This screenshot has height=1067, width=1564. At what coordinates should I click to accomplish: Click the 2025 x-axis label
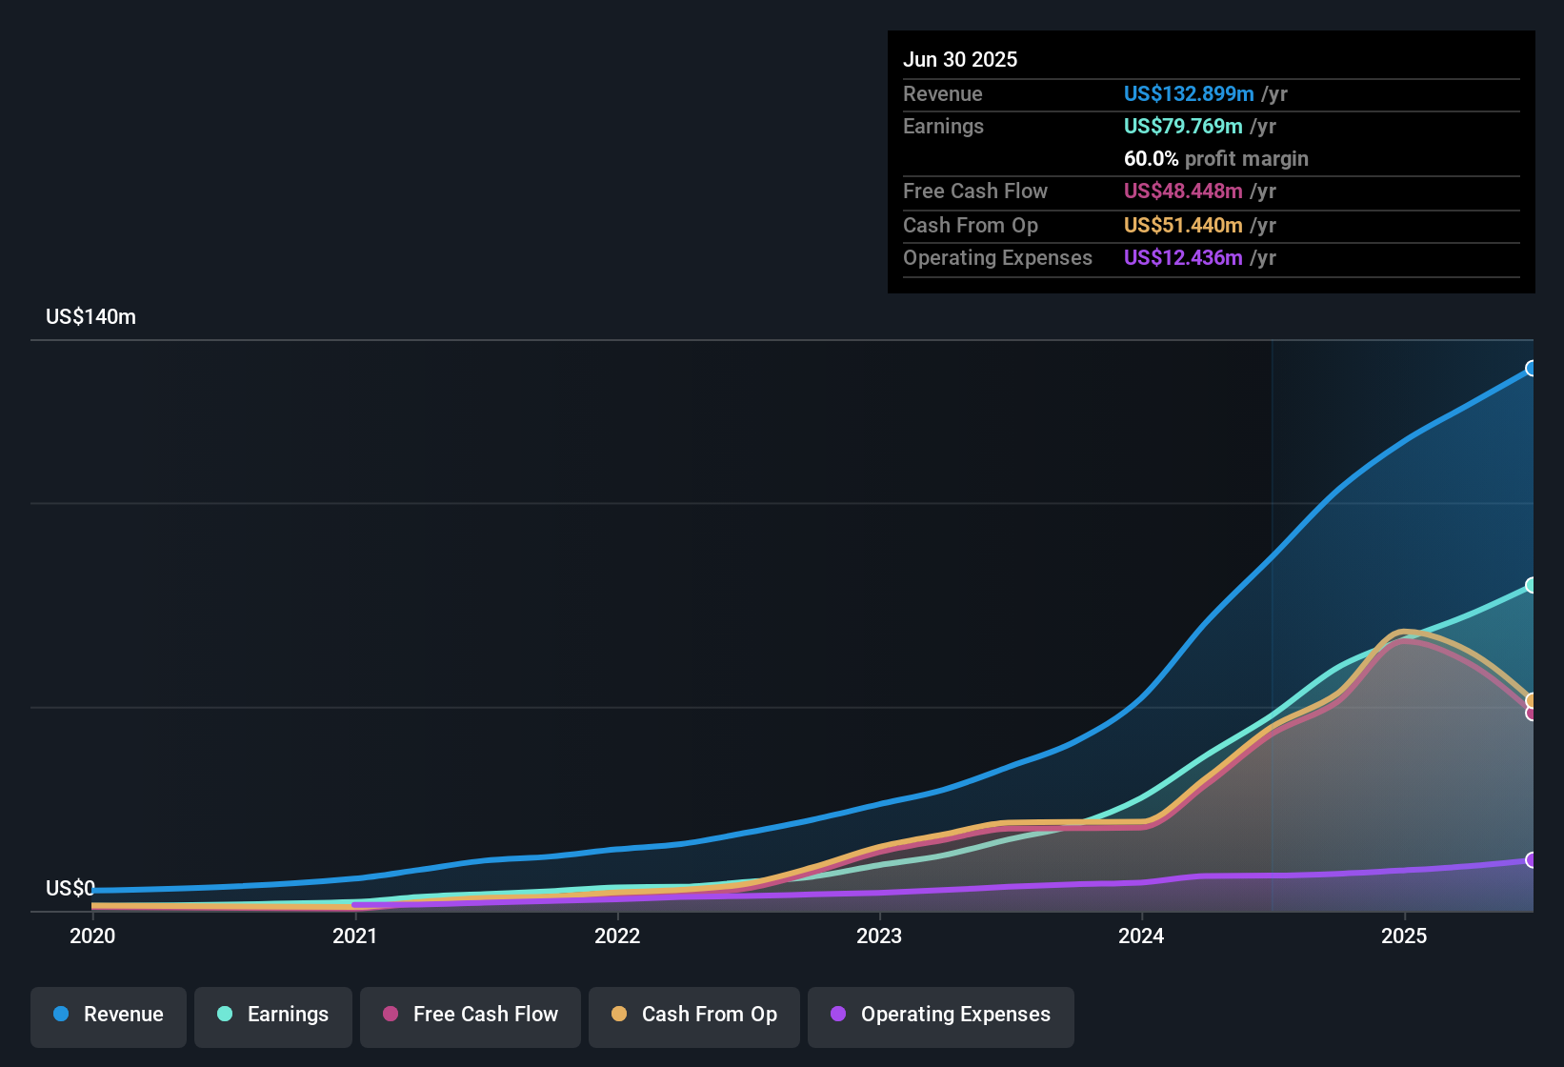pos(1404,936)
